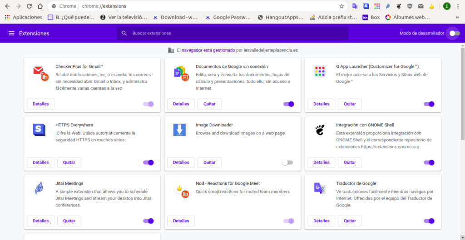
Task: Click HTTPS Everywhere card icon
Action: pyautogui.click(x=39, y=130)
